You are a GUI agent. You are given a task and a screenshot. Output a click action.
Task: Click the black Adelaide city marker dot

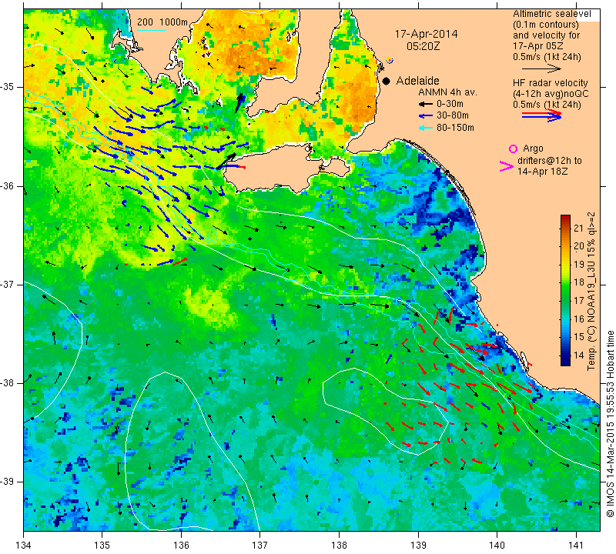pyautogui.click(x=387, y=81)
